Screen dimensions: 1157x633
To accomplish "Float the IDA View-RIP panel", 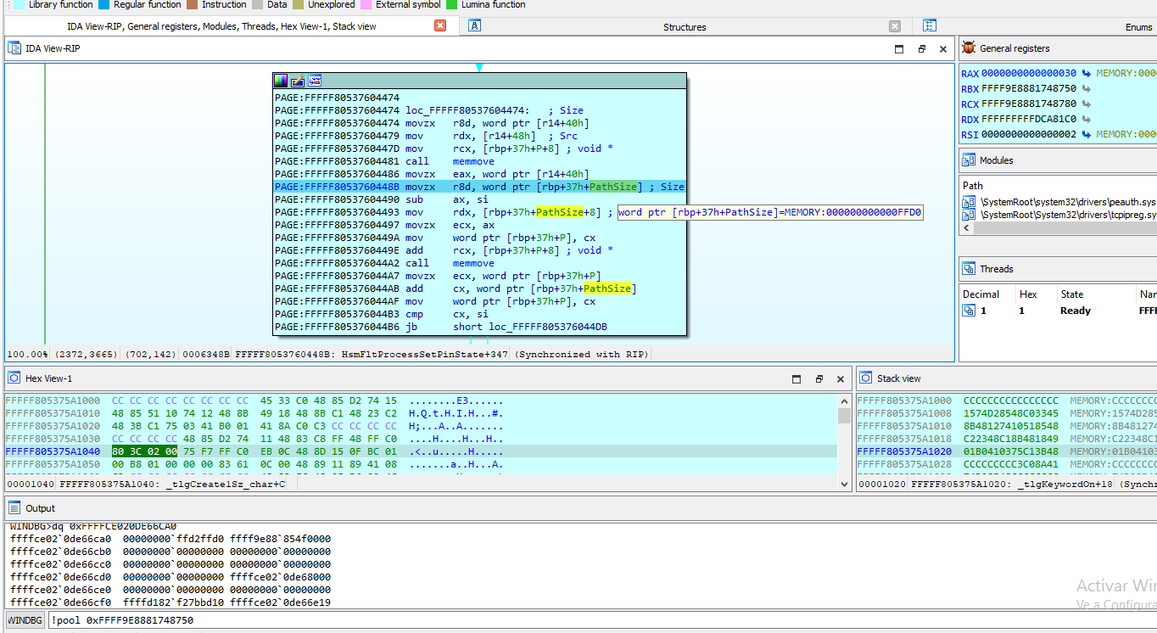I will [x=922, y=49].
